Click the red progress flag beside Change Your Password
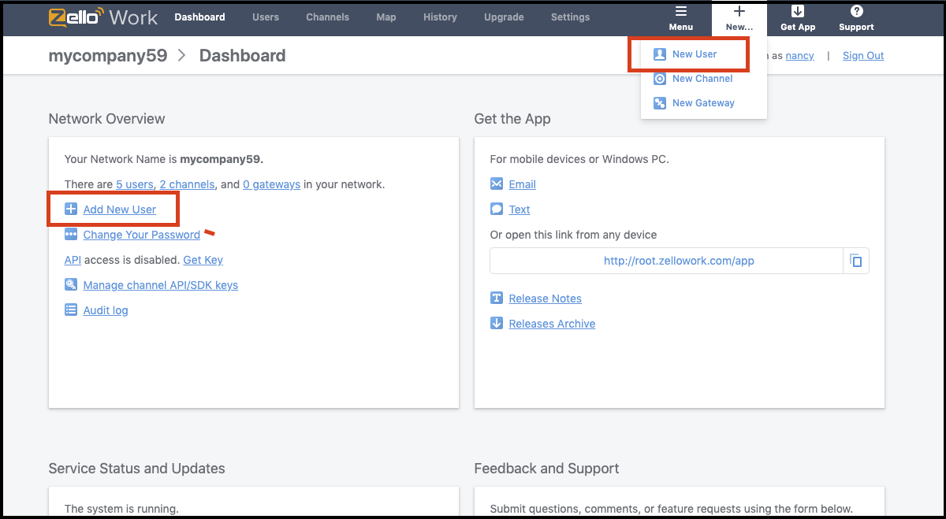946x519 pixels. pos(208,232)
